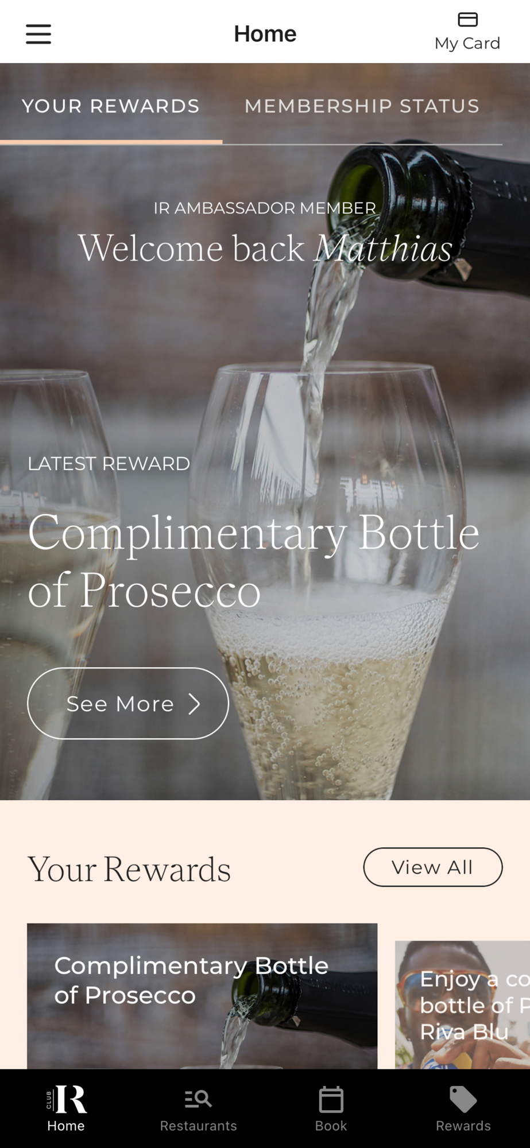Open the Restaurants search icon

coord(198,1099)
